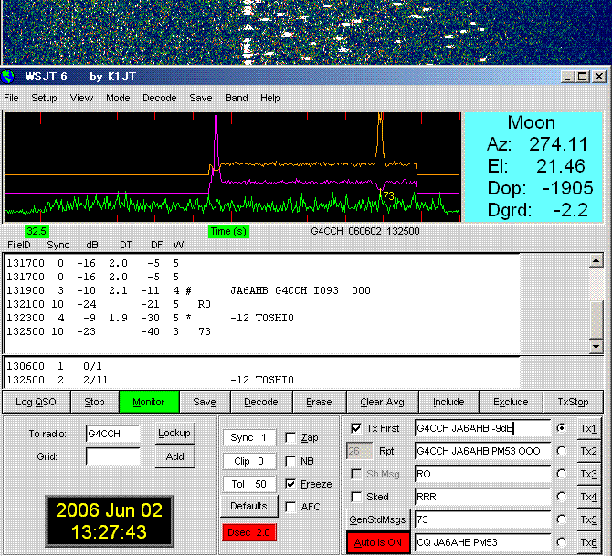Open the Setup menu
Image resolution: width=612 pixels, height=556 pixels.
(44, 98)
